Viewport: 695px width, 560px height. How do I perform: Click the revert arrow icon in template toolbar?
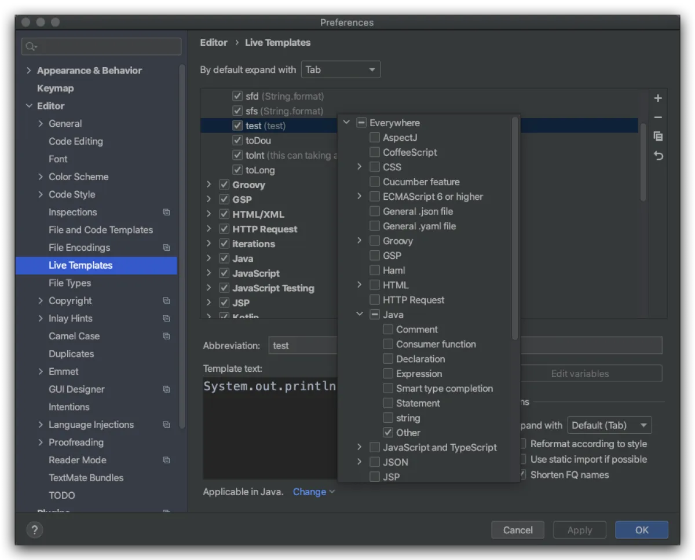pos(658,156)
